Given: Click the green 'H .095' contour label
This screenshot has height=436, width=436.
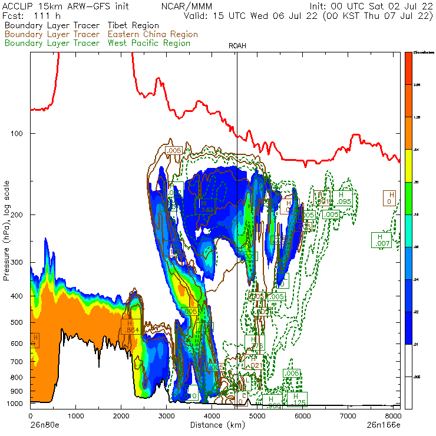Looking at the screenshot, I should pos(342,198).
